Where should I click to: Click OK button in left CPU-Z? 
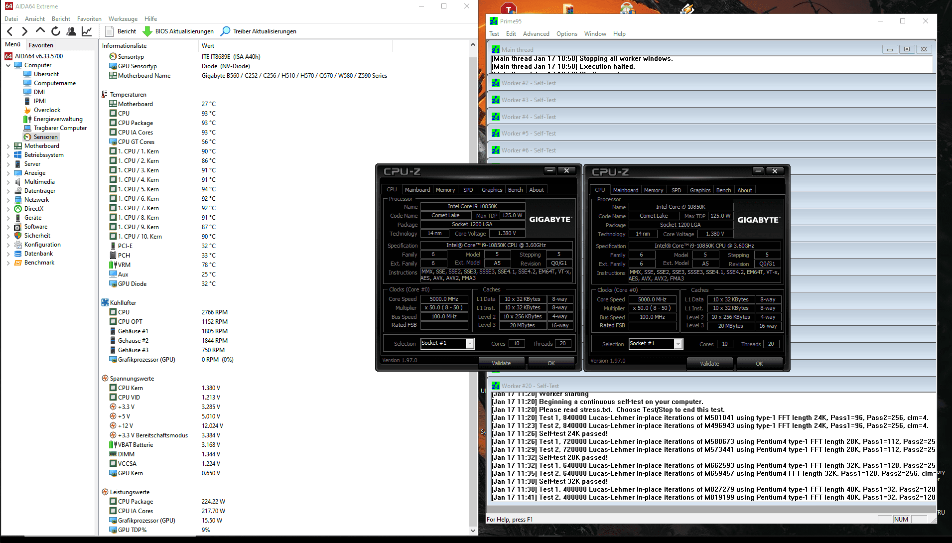click(551, 363)
